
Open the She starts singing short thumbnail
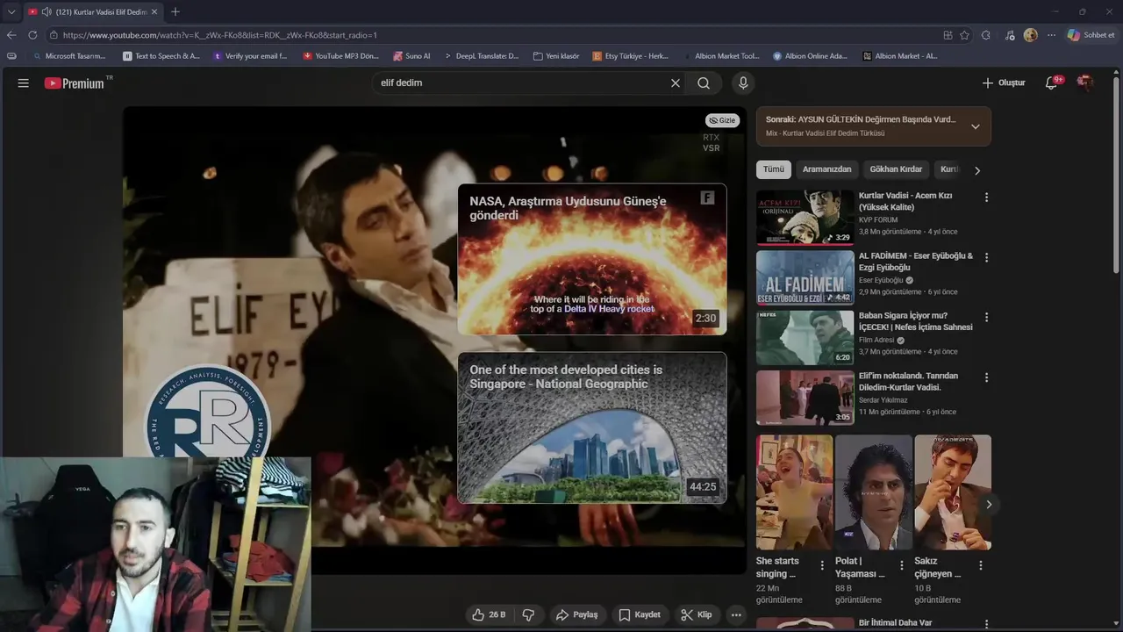pyautogui.click(x=794, y=492)
